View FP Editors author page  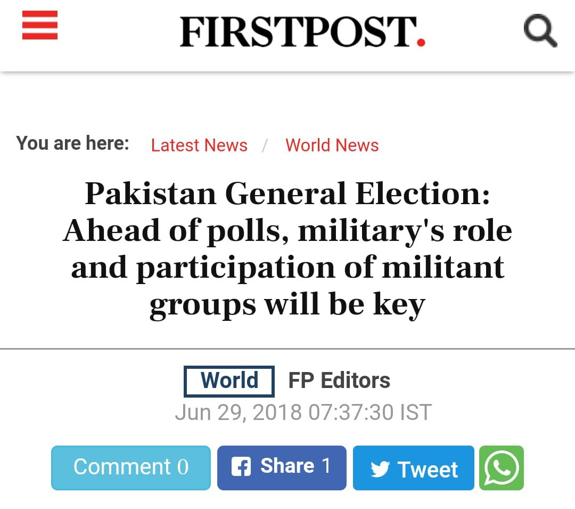point(339,380)
